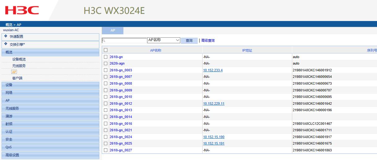Open IP address link 10.152.229.11
The height and width of the screenshot is (160, 377).
click(214, 103)
